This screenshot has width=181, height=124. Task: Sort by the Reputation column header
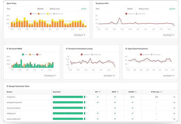pos(57,92)
